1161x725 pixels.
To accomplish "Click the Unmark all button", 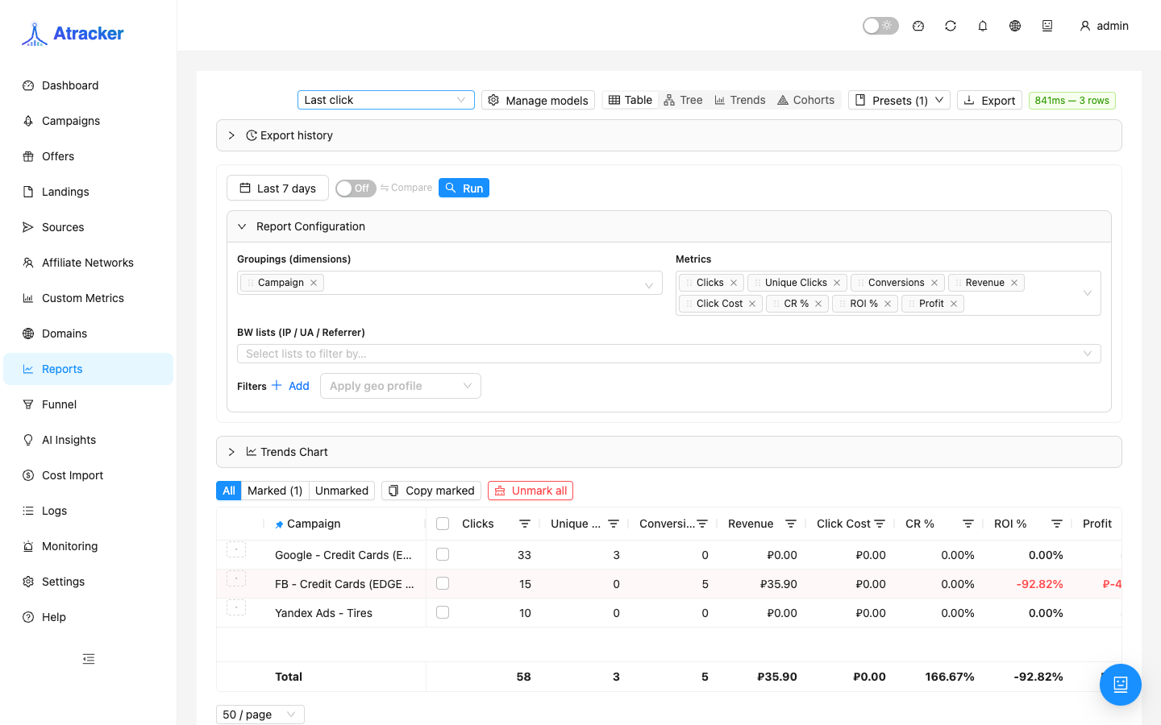I will click(x=531, y=491).
